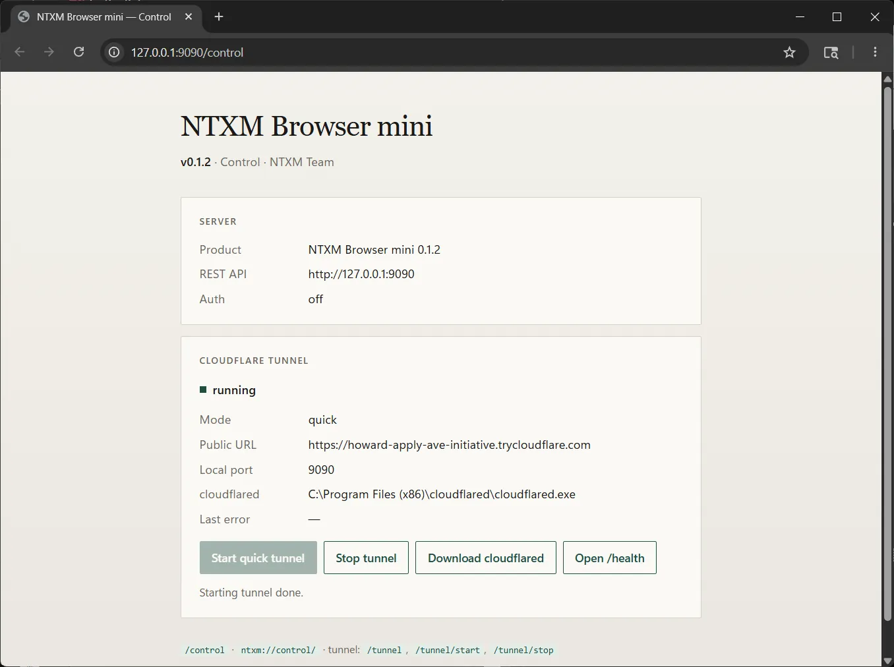Click the Mode value quick
This screenshot has width=894, height=667.
pyautogui.click(x=322, y=420)
